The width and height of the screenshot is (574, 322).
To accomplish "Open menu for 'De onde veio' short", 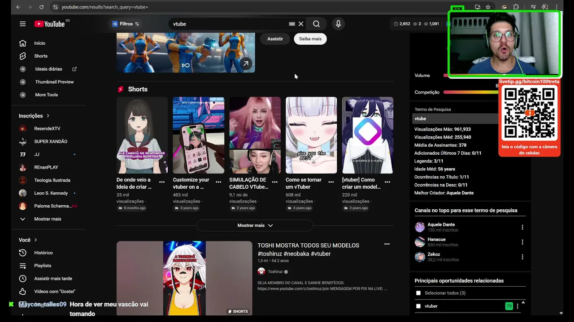I will [x=162, y=182].
